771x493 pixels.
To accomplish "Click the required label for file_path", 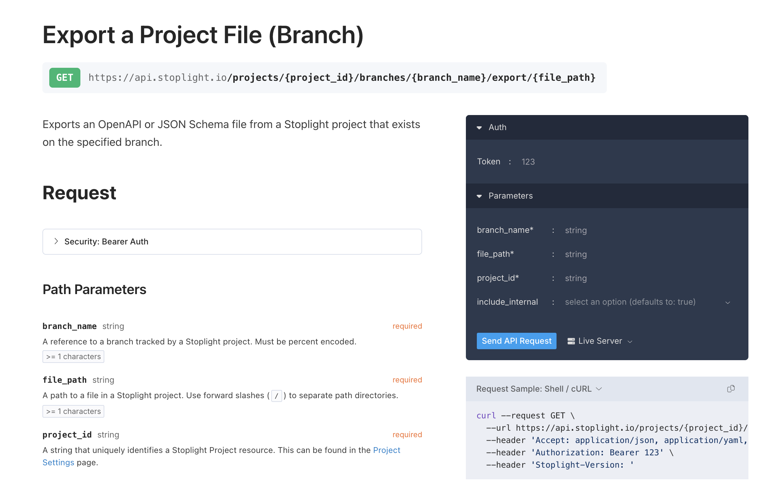I will tap(407, 380).
